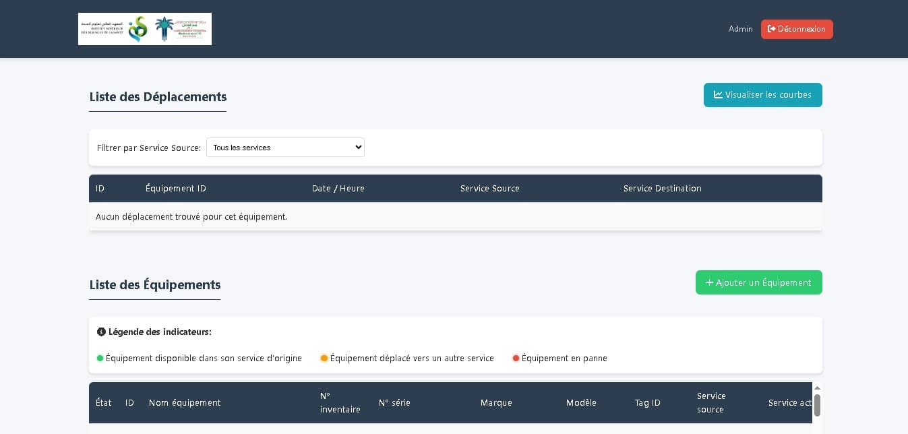Click the Admin user link
The width and height of the screenshot is (908, 434).
click(740, 29)
